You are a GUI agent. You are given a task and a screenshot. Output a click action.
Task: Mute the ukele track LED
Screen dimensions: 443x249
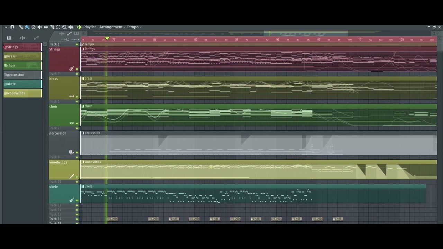pyautogui.click(x=77, y=201)
